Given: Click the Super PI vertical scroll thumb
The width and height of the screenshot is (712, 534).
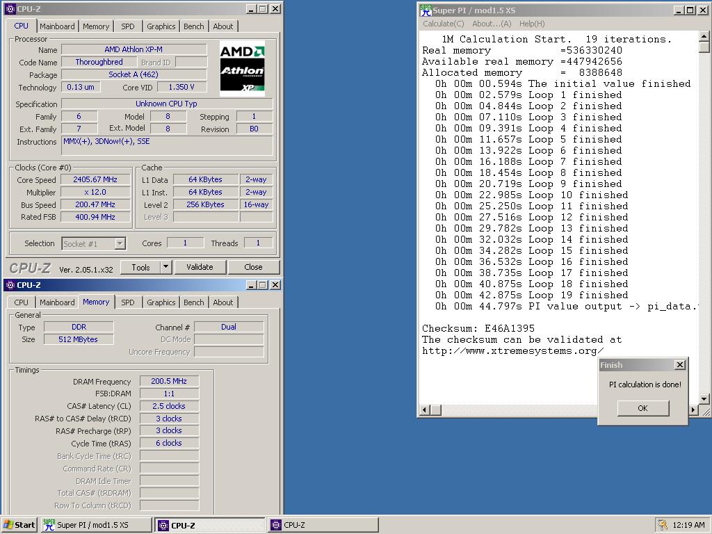Looking at the screenshot, I should pos(704,47).
